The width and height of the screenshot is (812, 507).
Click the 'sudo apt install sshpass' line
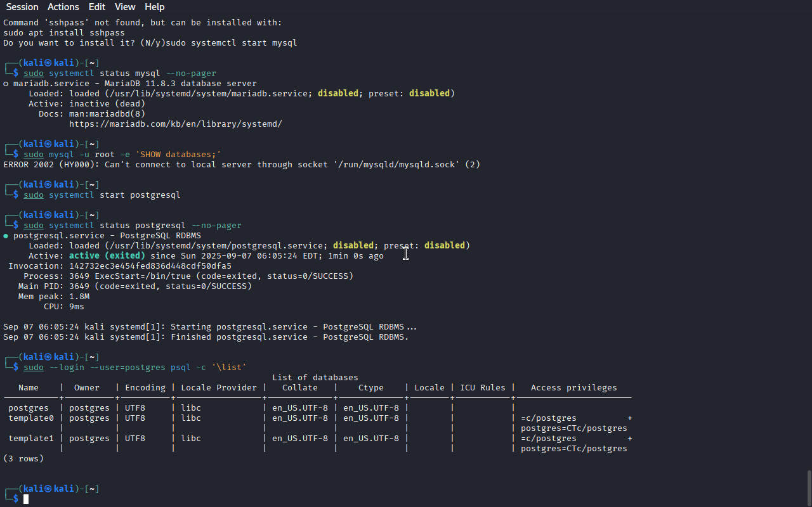[64, 33]
